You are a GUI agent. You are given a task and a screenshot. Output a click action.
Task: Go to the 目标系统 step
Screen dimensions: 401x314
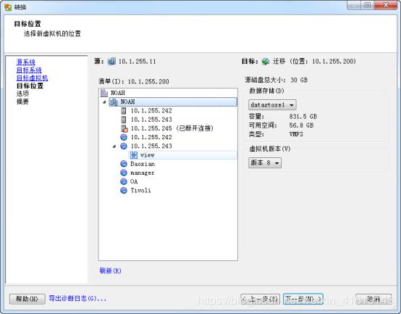(29, 70)
